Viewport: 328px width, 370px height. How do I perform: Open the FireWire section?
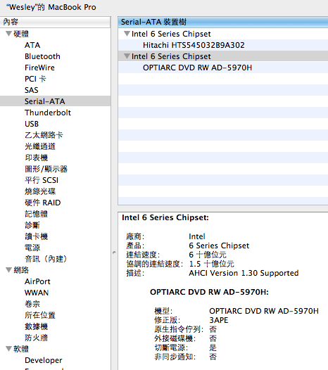(39, 68)
